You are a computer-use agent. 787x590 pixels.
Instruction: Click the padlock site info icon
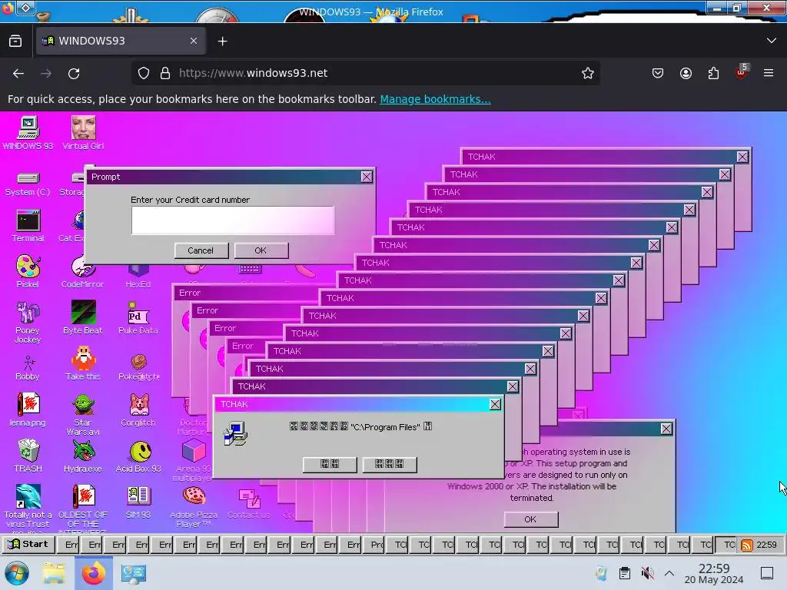[x=165, y=73]
